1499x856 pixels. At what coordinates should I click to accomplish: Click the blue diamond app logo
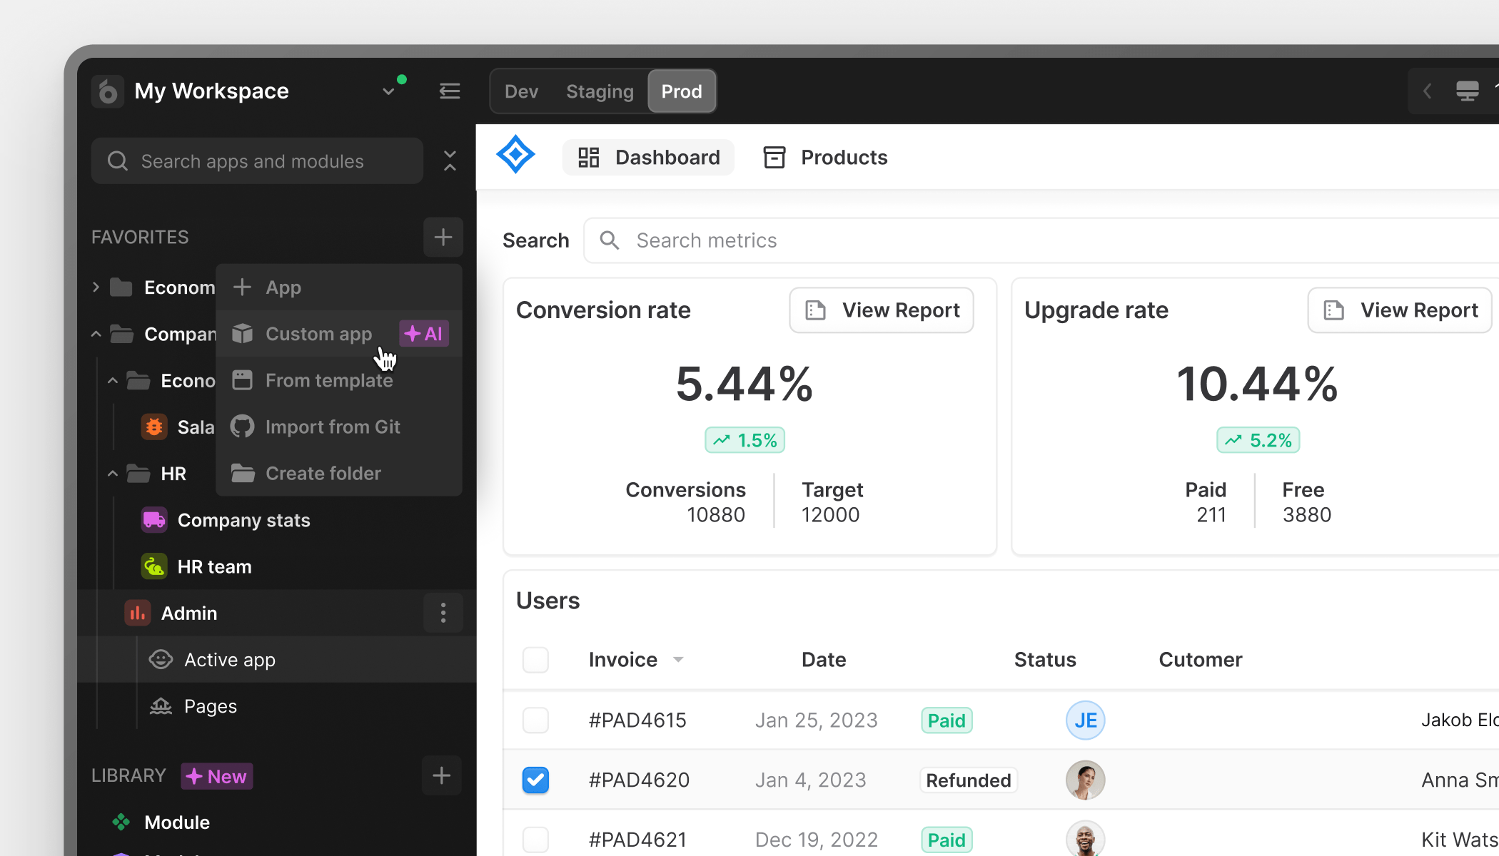tap(515, 155)
